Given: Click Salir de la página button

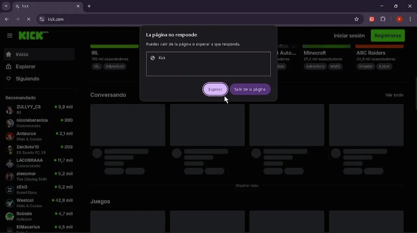Looking at the screenshot, I should [x=250, y=89].
